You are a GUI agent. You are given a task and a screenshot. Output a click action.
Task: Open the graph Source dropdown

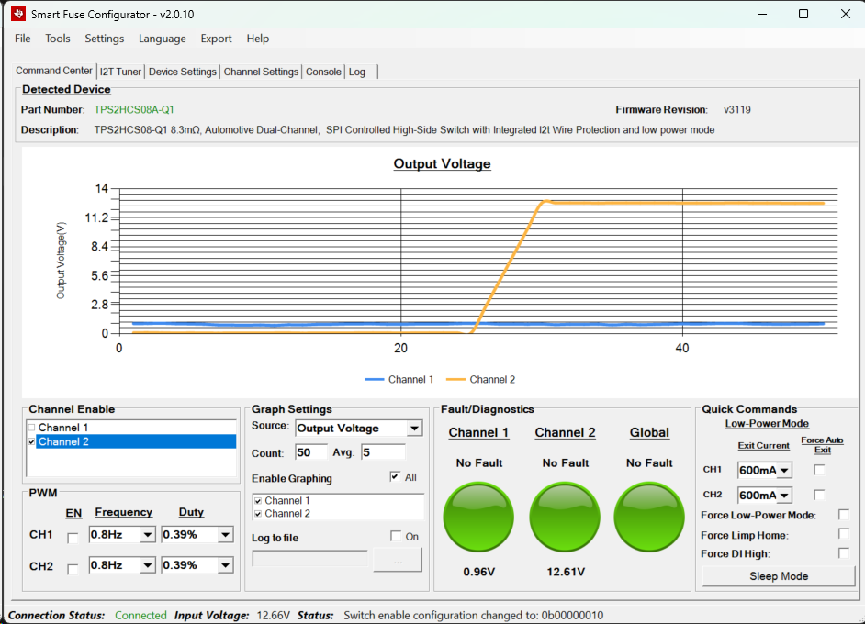pos(414,429)
